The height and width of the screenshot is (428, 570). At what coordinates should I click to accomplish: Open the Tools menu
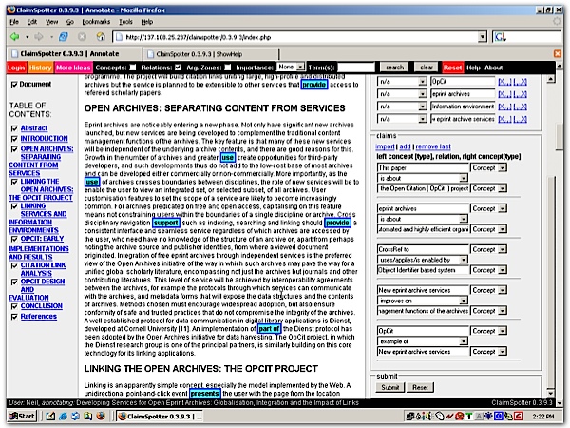[125, 22]
